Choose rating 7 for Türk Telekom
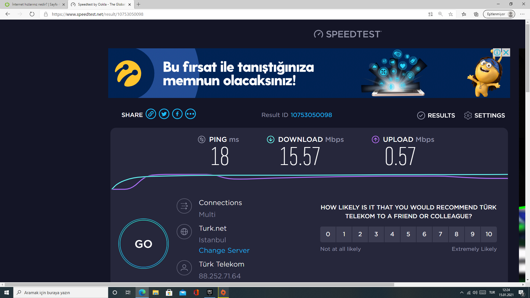The width and height of the screenshot is (530, 298). (x=440, y=234)
